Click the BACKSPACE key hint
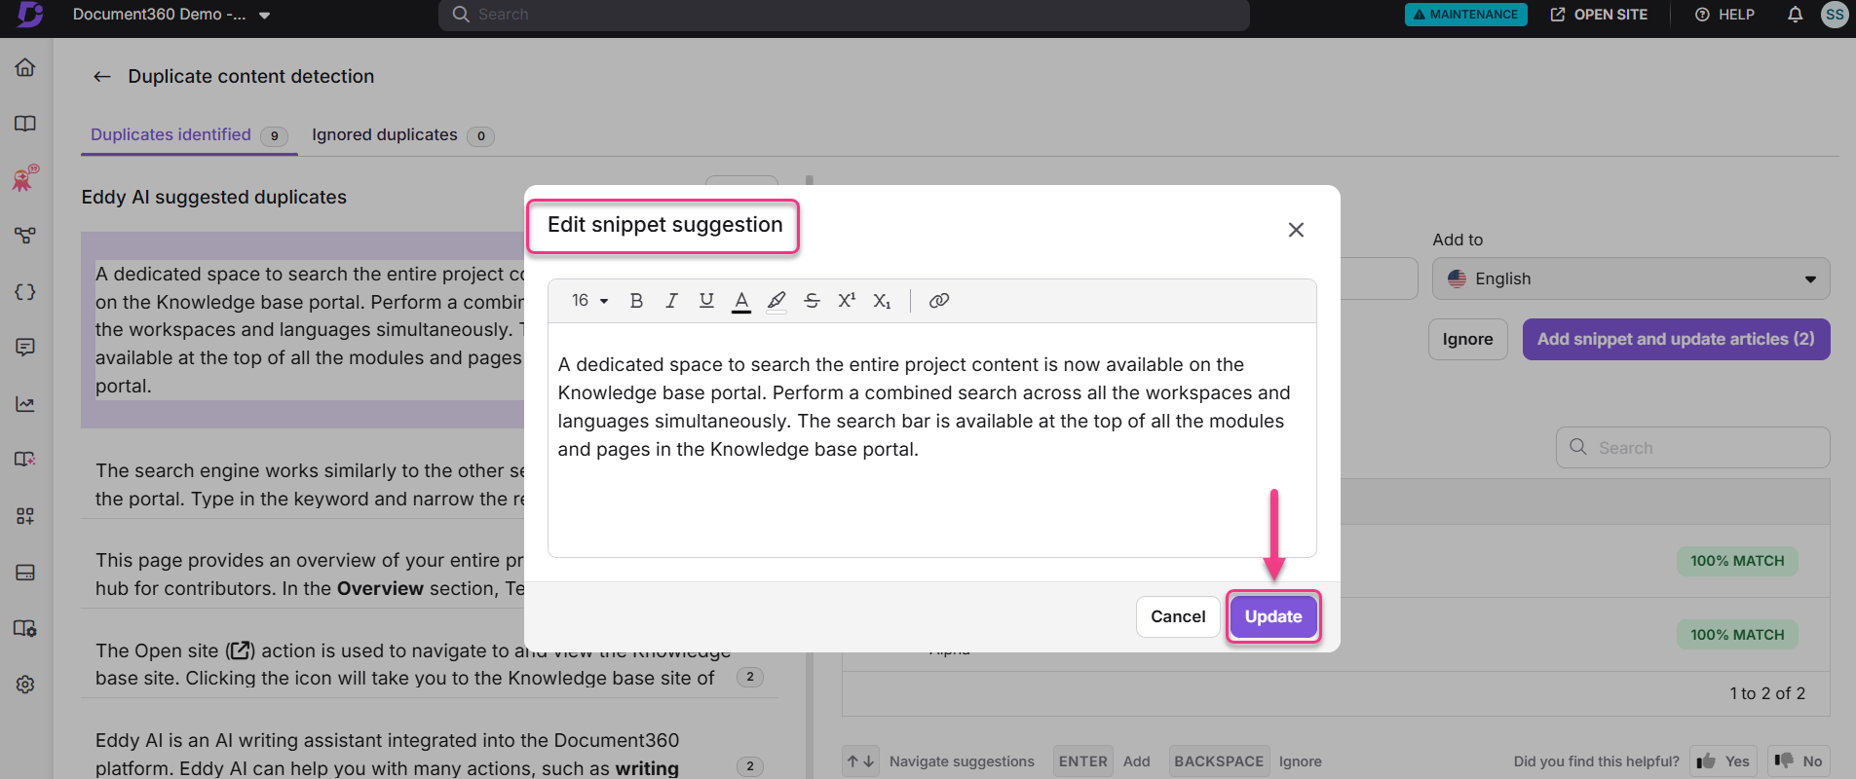 tap(1219, 761)
